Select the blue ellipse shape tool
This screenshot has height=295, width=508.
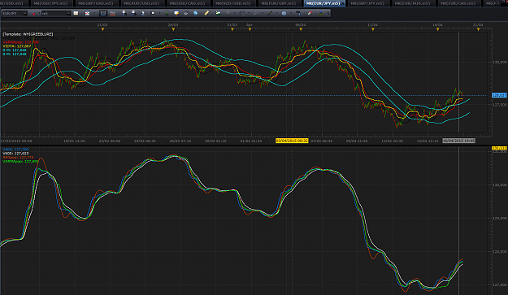284,13
